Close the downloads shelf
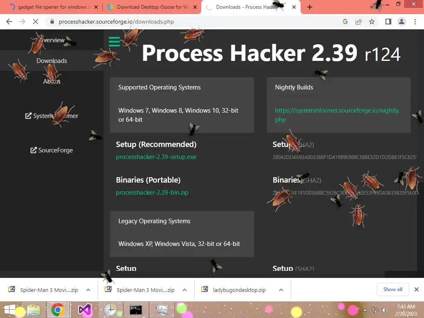 point(417,289)
